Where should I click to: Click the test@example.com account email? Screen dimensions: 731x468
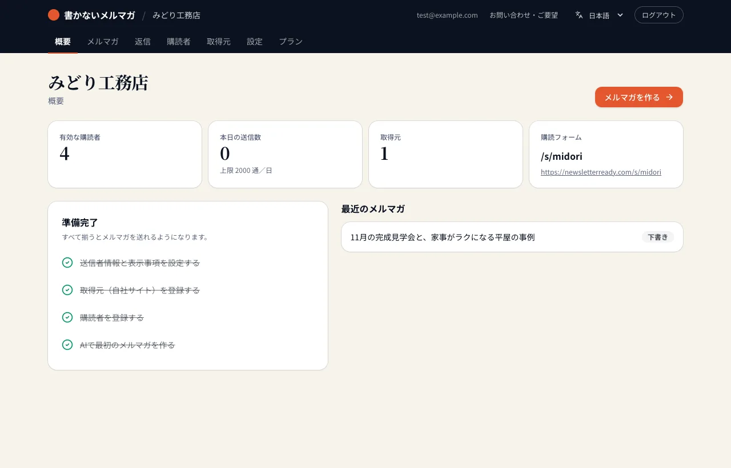pos(447,15)
